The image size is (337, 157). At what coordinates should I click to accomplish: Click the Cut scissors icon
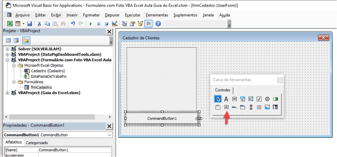(39, 23)
